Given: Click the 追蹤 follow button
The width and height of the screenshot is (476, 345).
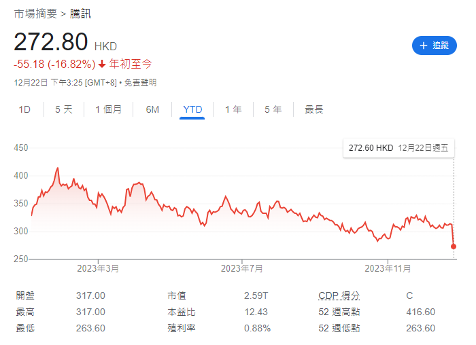Looking at the screenshot, I should coord(434,46).
